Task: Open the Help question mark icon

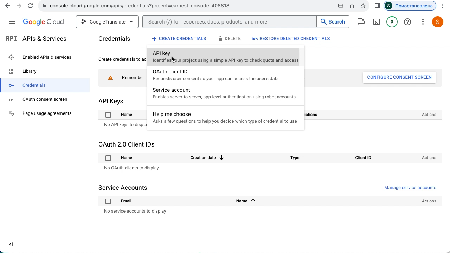Action: (407, 22)
